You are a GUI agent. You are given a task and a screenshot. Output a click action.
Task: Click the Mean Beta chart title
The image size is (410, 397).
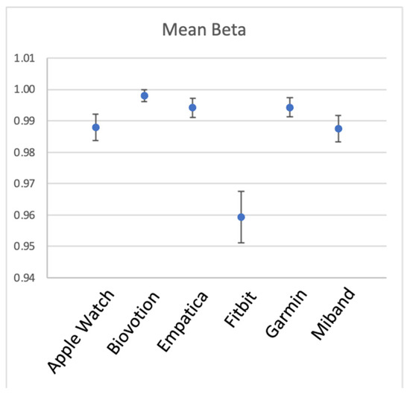pos(204,30)
